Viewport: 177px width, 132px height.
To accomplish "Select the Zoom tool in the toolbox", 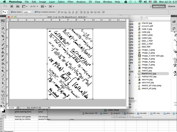I will (x=3, y=103).
